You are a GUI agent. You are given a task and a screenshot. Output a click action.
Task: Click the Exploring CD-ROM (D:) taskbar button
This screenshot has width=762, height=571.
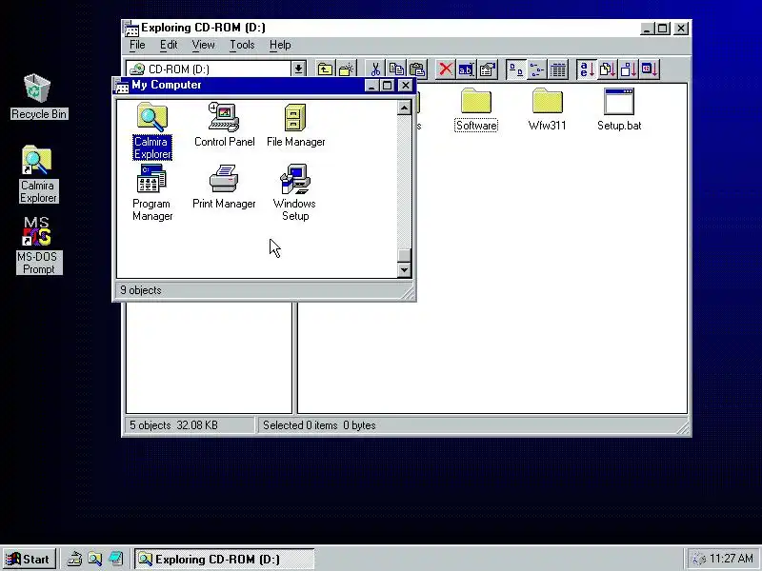coord(224,559)
